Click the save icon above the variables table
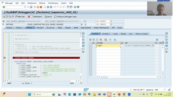The height and width of the screenshot is (97, 173). point(157,40)
